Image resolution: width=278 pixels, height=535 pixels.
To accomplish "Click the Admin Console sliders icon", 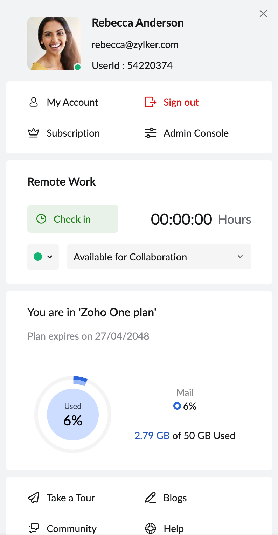I will pos(151,133).
